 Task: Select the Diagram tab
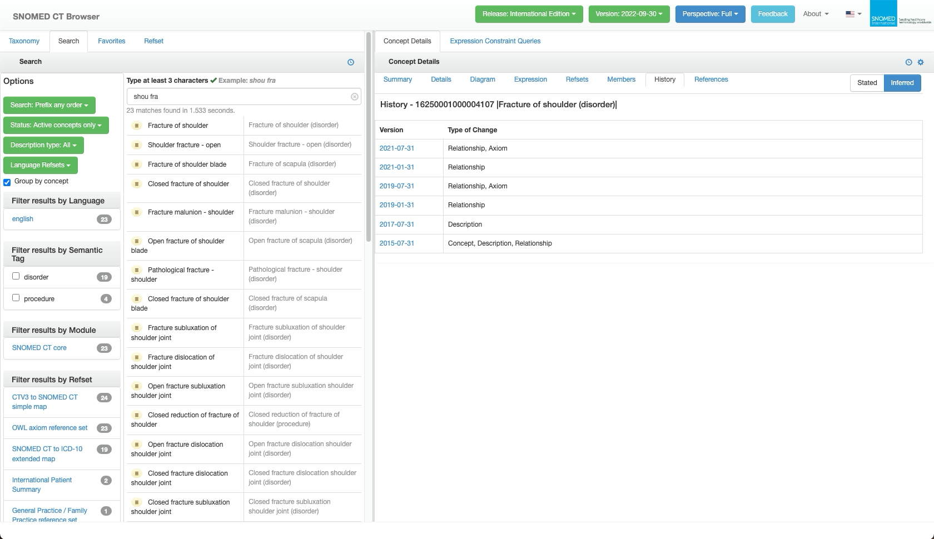coord(482,79)
